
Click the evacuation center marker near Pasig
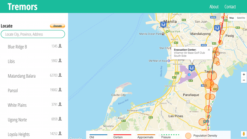tap(217, 28)
